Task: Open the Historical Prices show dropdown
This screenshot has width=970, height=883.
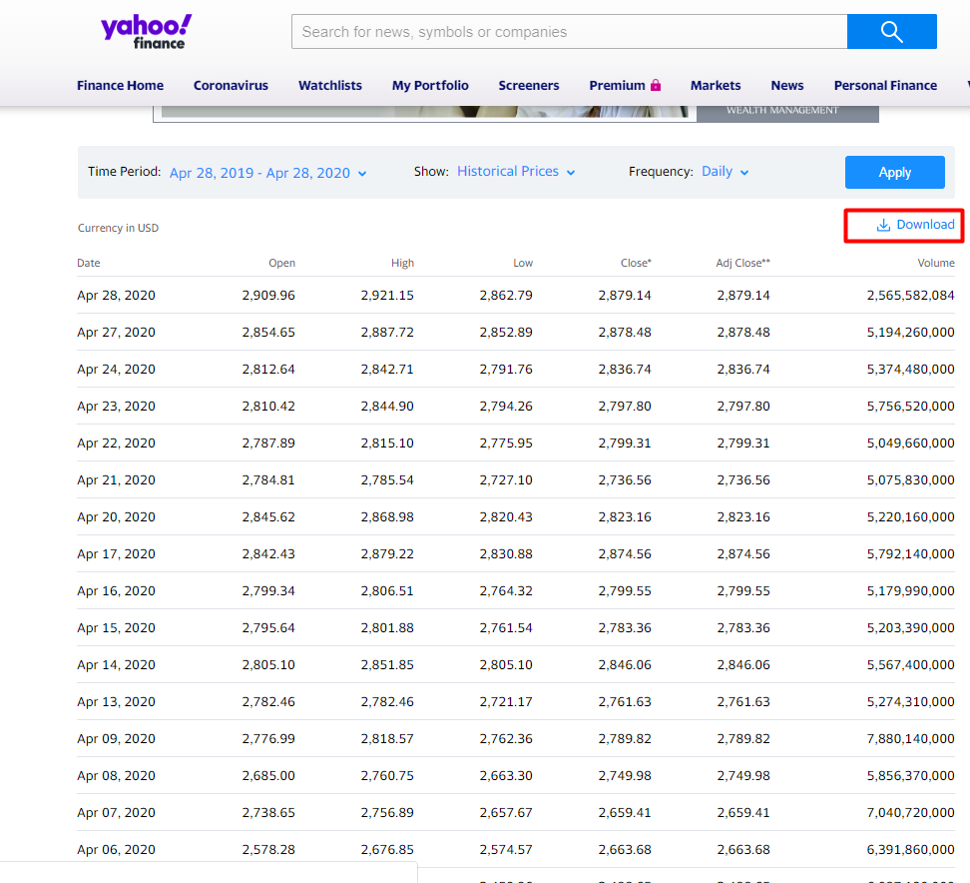Action: [516, 172]
